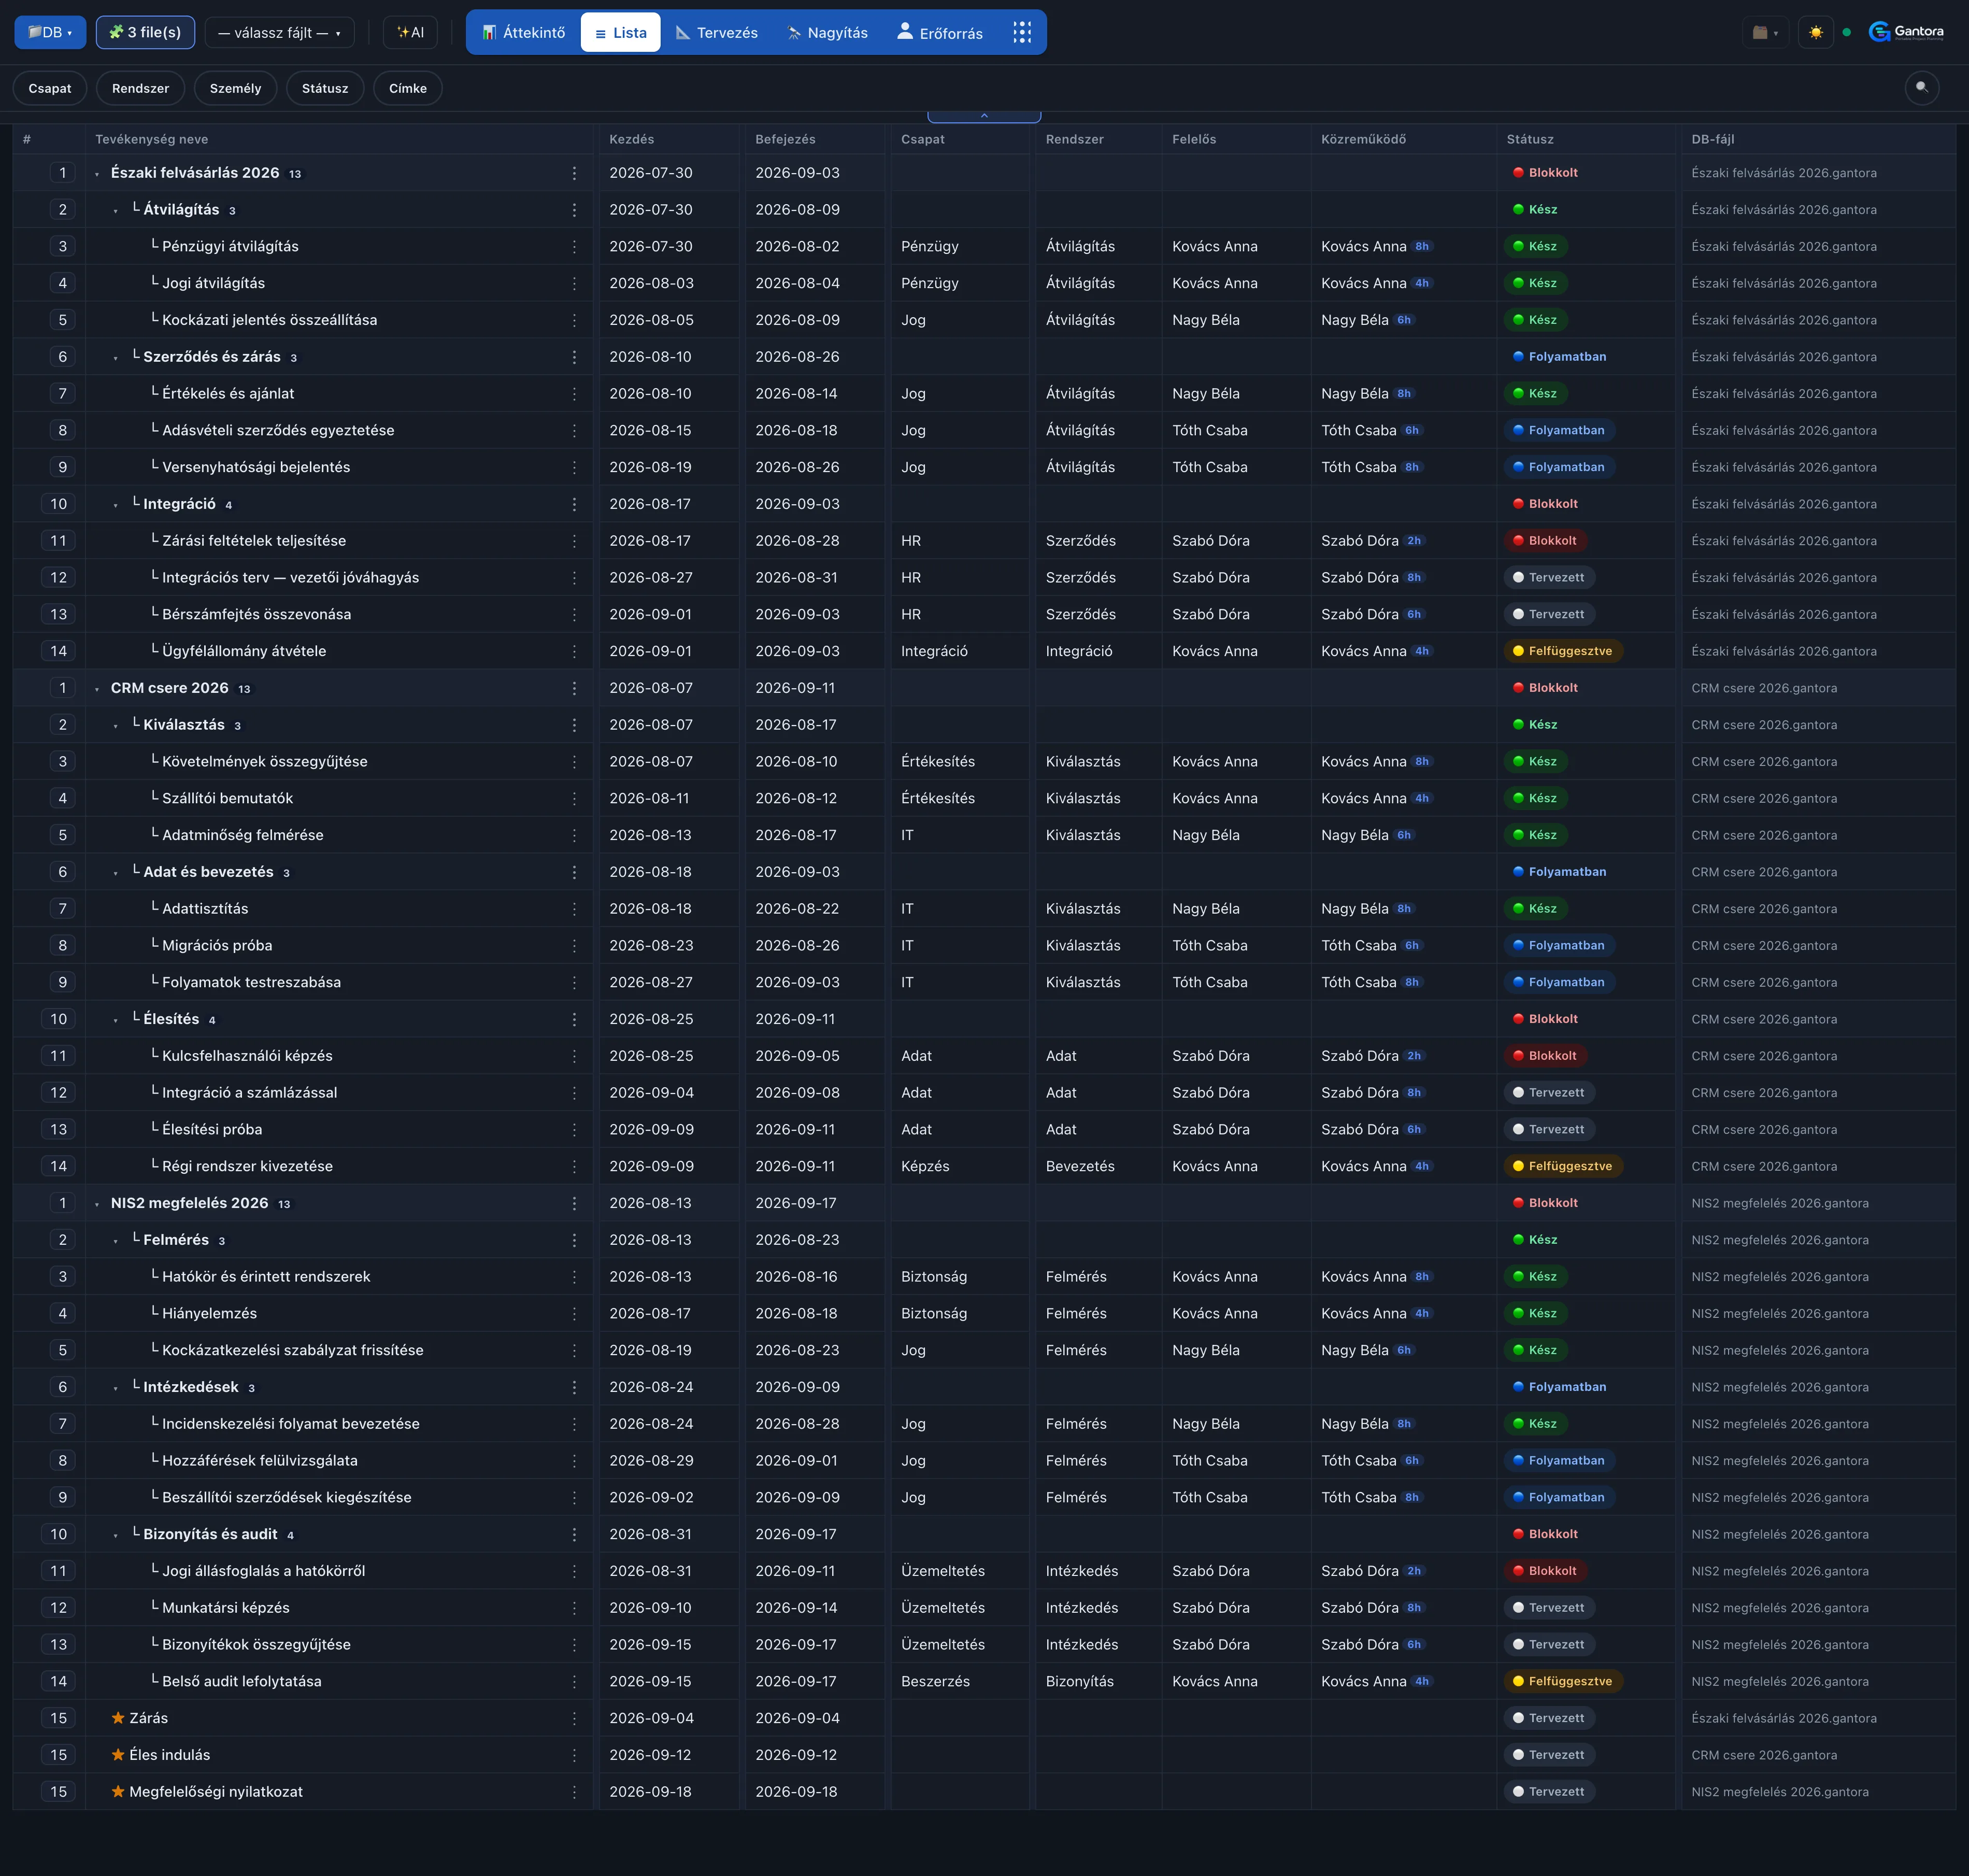Click the Gantora logo

coord(1906,32)
